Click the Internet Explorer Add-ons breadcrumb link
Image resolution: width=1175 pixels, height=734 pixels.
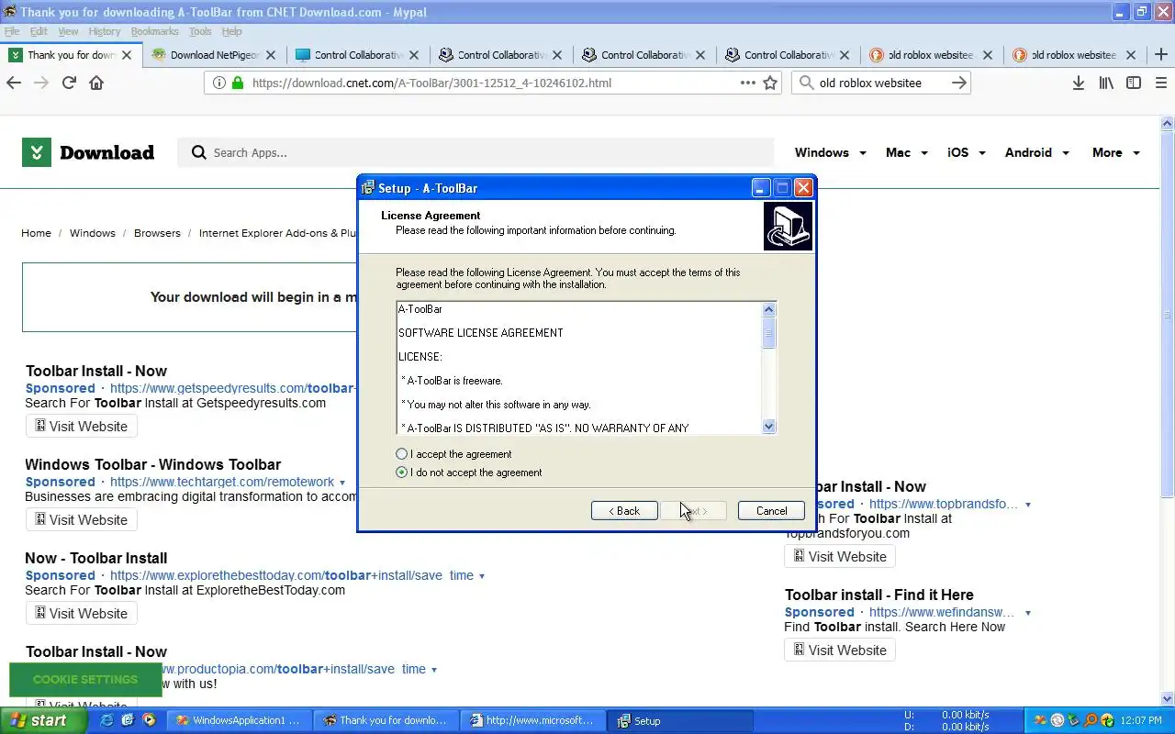(x=278, y=233)
